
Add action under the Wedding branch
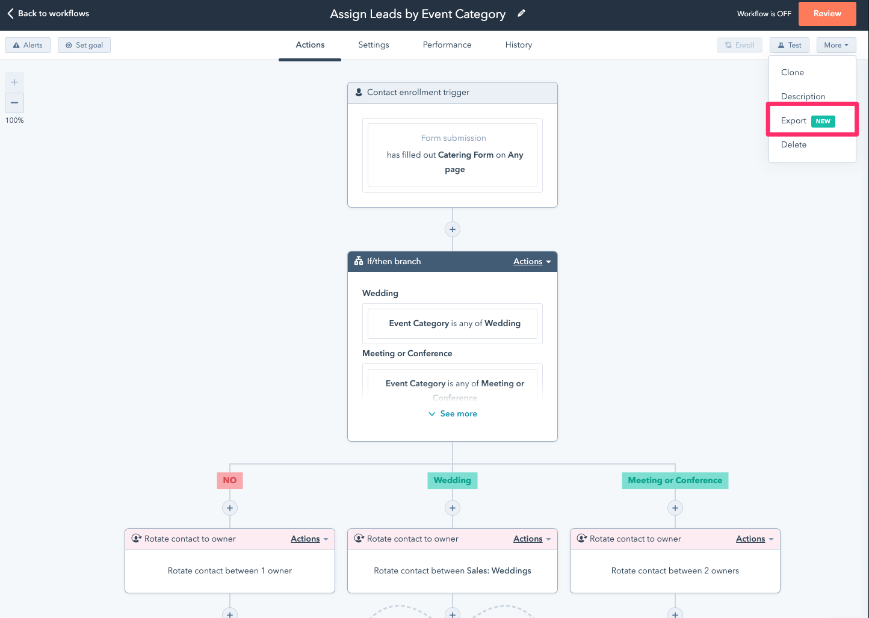pyautogui.click(x=453, y=508)
